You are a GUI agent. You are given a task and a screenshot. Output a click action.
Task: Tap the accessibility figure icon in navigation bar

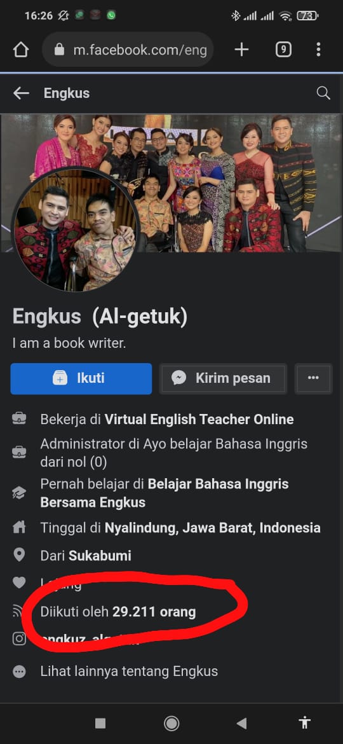pos(305,722)
